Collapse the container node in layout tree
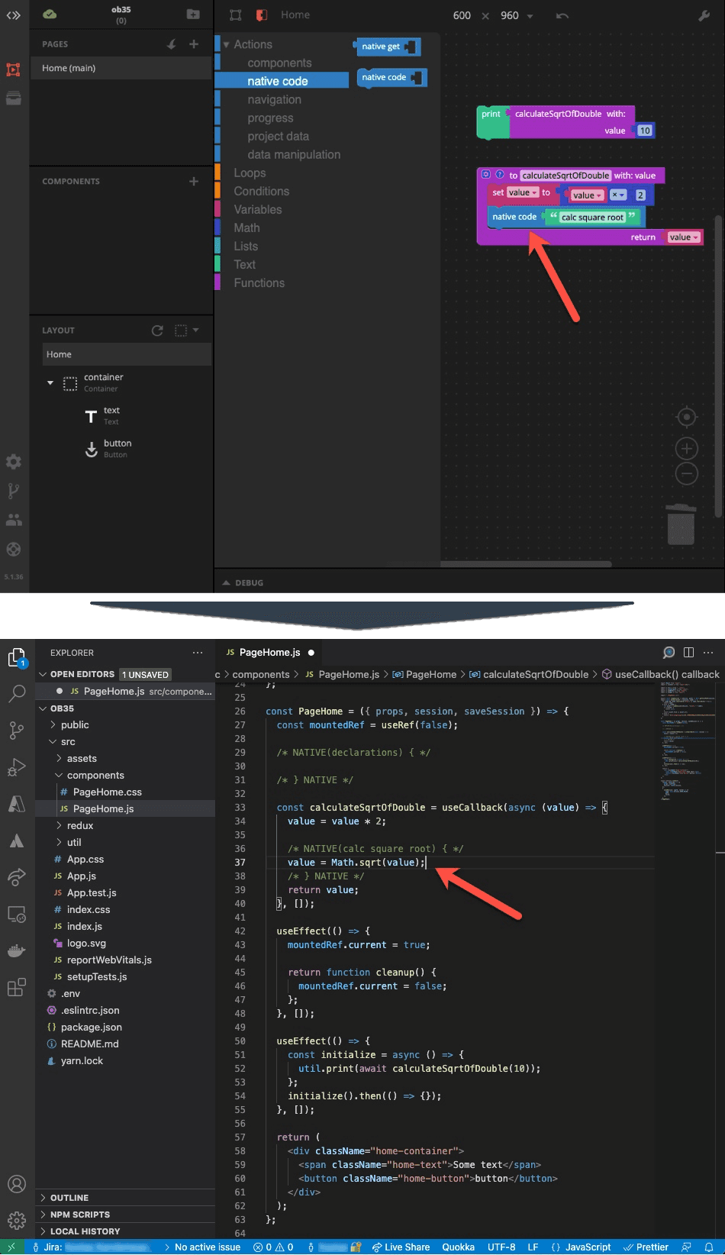This screenshot has height=1255, width=725. coord(50,382)
